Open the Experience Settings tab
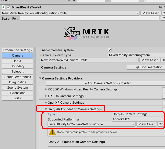 pyautogui.click(x=18, y=50)
